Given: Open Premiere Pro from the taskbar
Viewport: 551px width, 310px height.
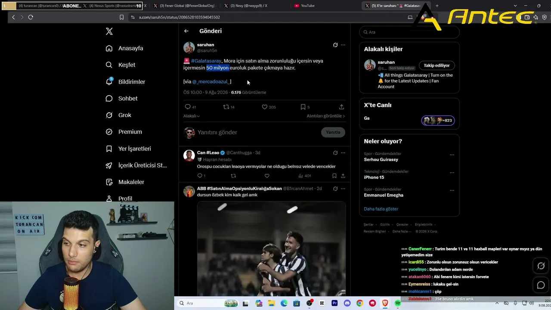Looking at the screenshot, I should [x=334, y=303].
